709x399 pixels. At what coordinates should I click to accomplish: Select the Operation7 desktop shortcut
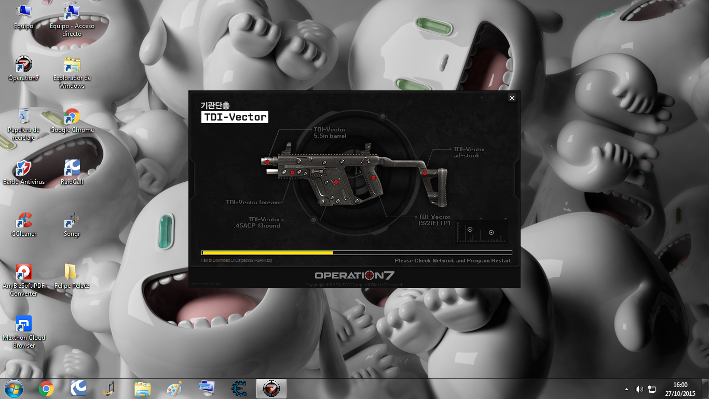coord(23,69)
